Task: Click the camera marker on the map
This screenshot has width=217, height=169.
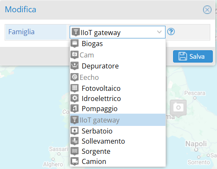Action: tap(178, 108)
